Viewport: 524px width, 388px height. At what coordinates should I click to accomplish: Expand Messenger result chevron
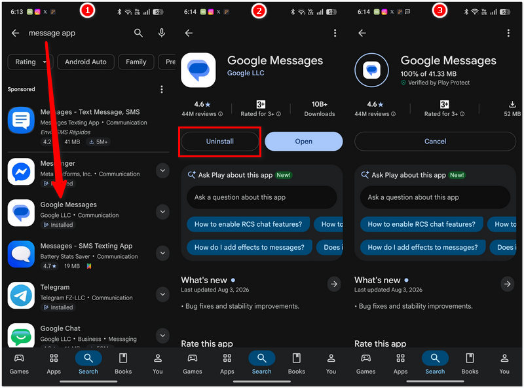tap(162, 170)
